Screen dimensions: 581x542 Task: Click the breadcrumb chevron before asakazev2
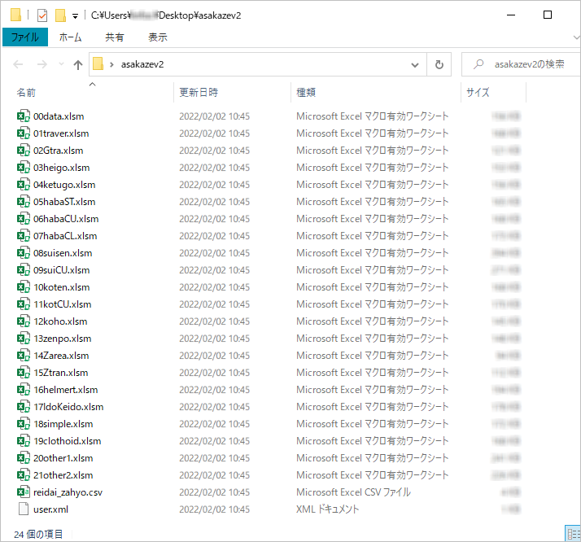pos(111,64)
